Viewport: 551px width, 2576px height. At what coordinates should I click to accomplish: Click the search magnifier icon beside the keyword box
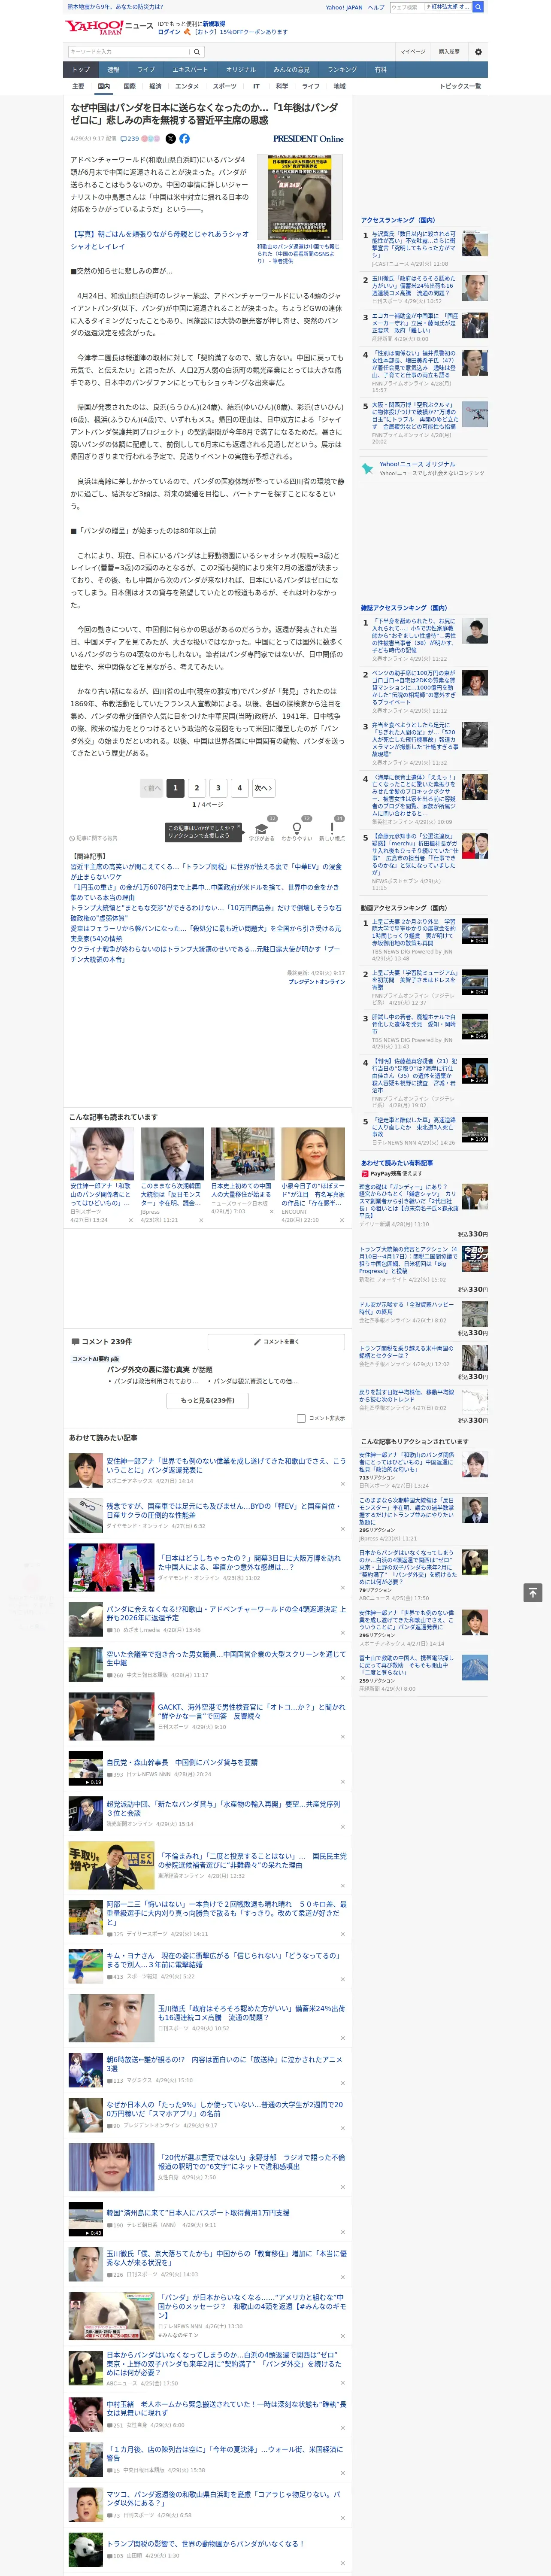tap(197, 52)
